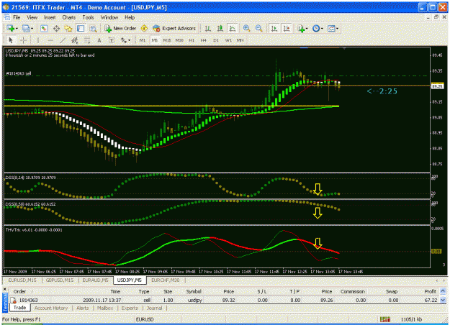450x325 pixels.
Task: Switch chart to candlesticks mode
Action: (220, 28)
